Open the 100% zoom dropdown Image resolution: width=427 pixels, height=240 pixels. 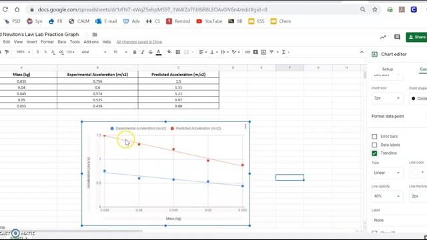23,52
